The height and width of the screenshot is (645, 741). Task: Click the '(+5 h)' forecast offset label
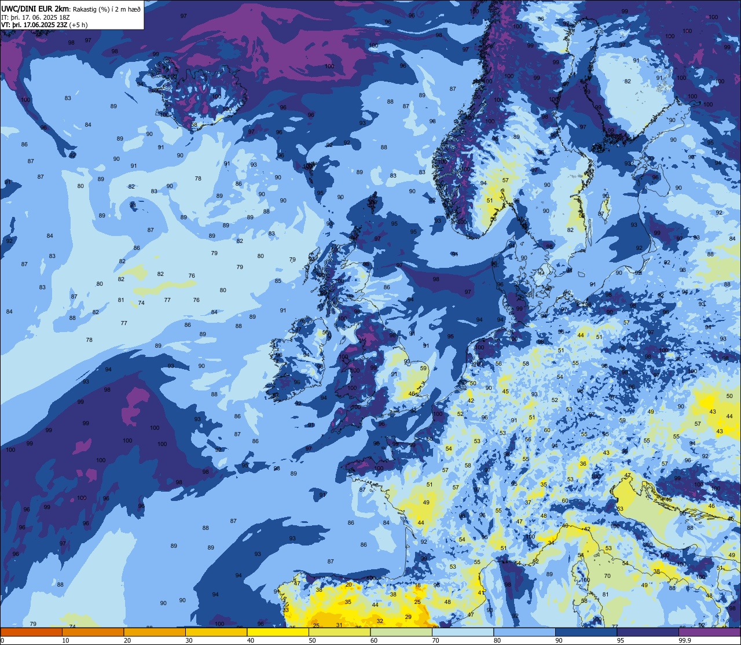78,25
